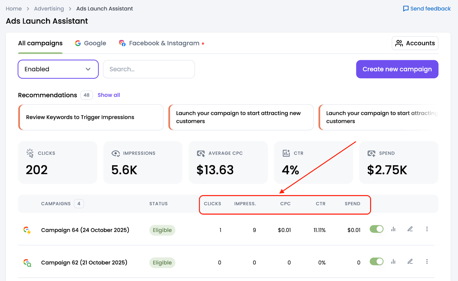This screenshot has width=458, height=281.
Task: Click the Send feedback chat icon
Action: pos(406,9)
